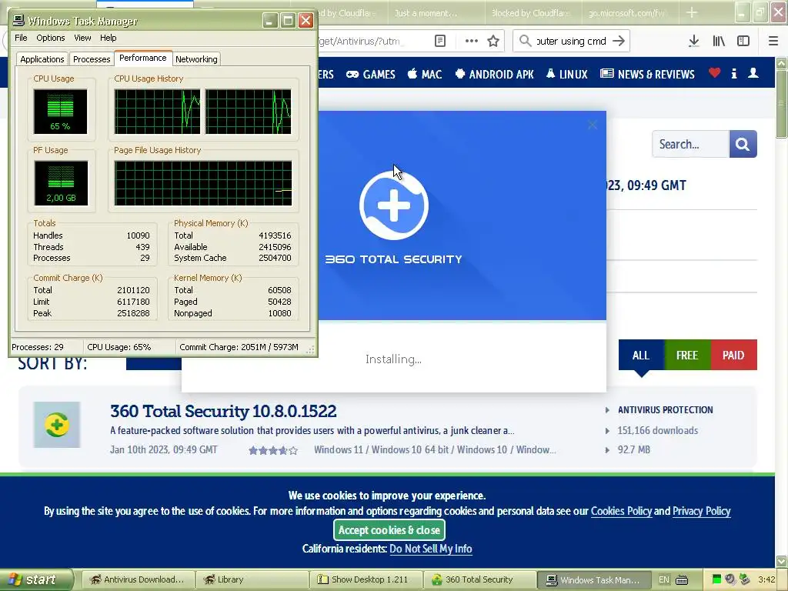Open the GAMES section
Viewport: 788px width, 591px height.
pos(371,75)
